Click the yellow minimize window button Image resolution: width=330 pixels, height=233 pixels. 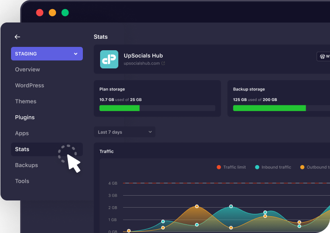tap(52, 12)
